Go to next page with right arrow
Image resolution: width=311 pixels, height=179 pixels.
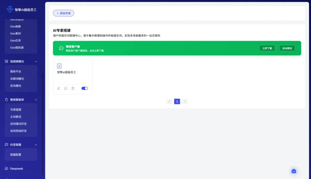(185, 101)
